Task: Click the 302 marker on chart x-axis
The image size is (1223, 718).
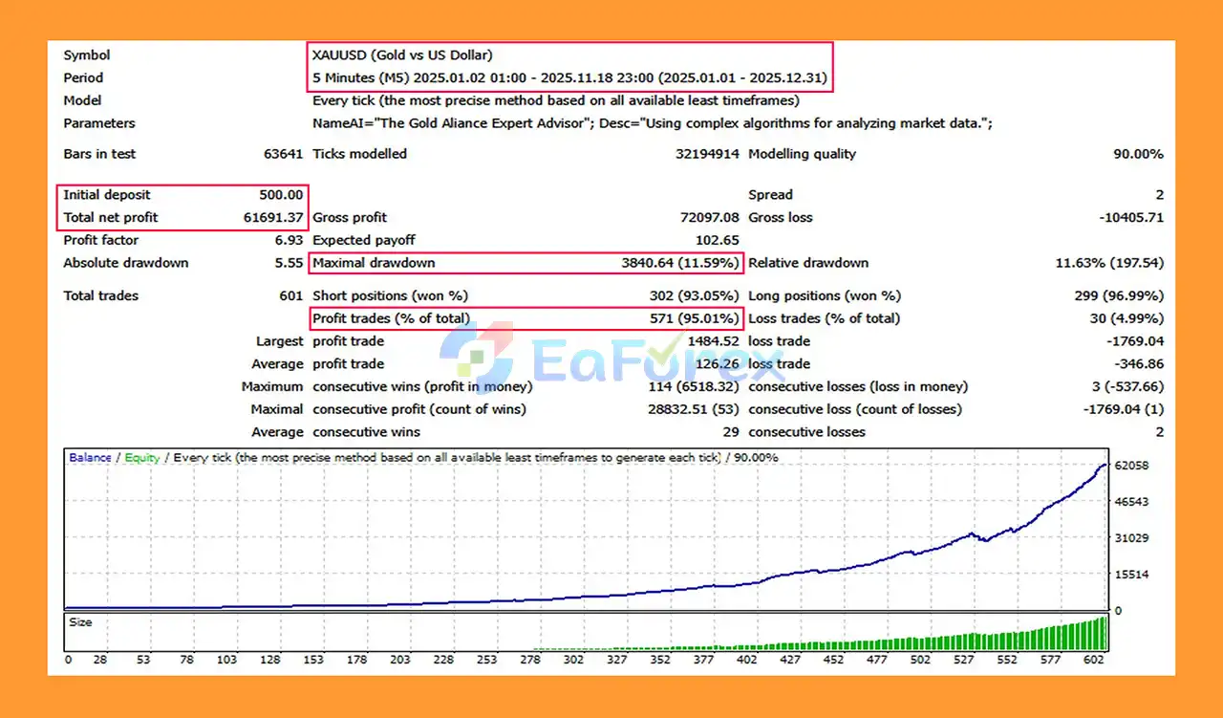Action: coord(573,660)
